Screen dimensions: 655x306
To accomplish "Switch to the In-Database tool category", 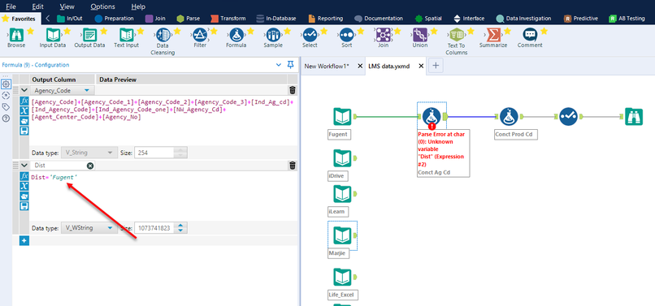I will [x=276, y=19].
